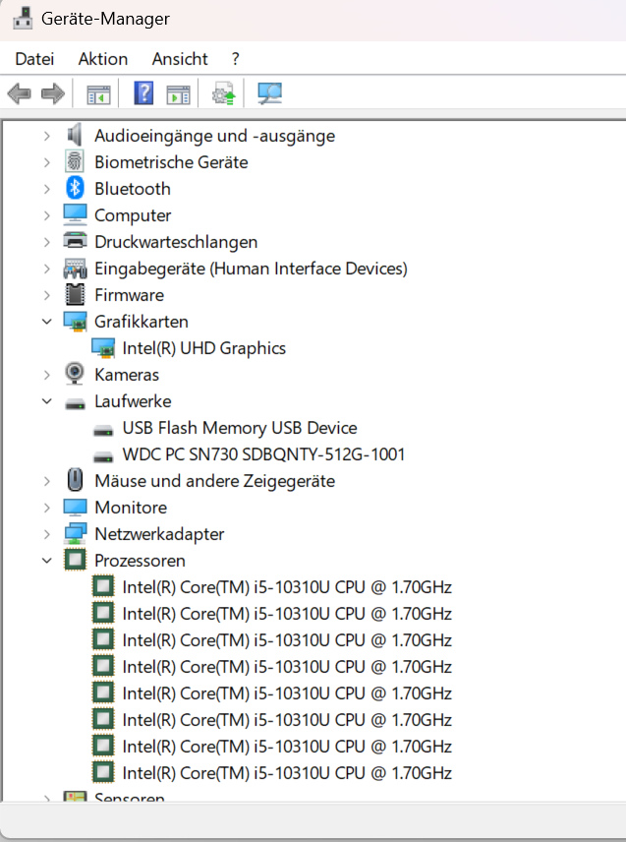The height and width of the screenshot is (842, 626).
Task: Click the screen icon for Monitore
Action: [75, 507]
